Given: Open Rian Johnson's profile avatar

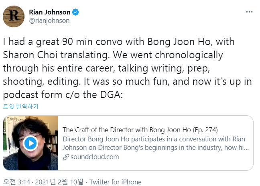Looking at the screenshot, I should [14, 16].
